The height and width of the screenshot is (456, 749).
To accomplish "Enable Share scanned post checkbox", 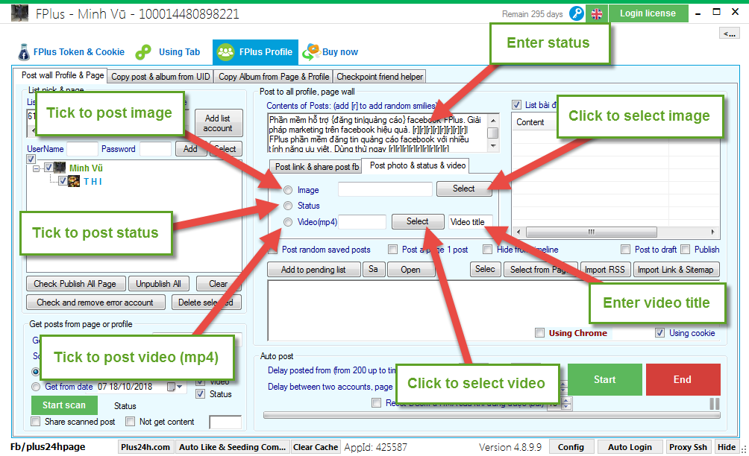I will click(35, 421).
